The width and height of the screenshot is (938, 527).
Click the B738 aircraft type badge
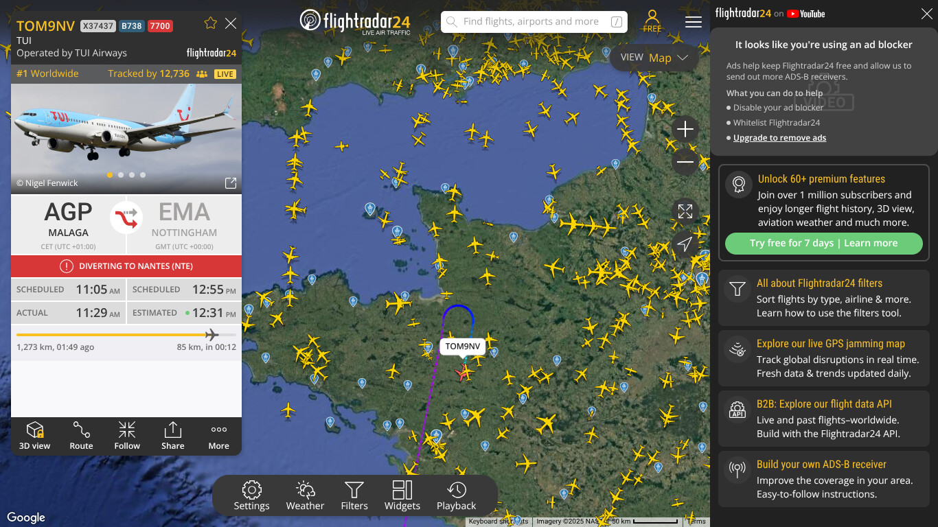point(132,26)
